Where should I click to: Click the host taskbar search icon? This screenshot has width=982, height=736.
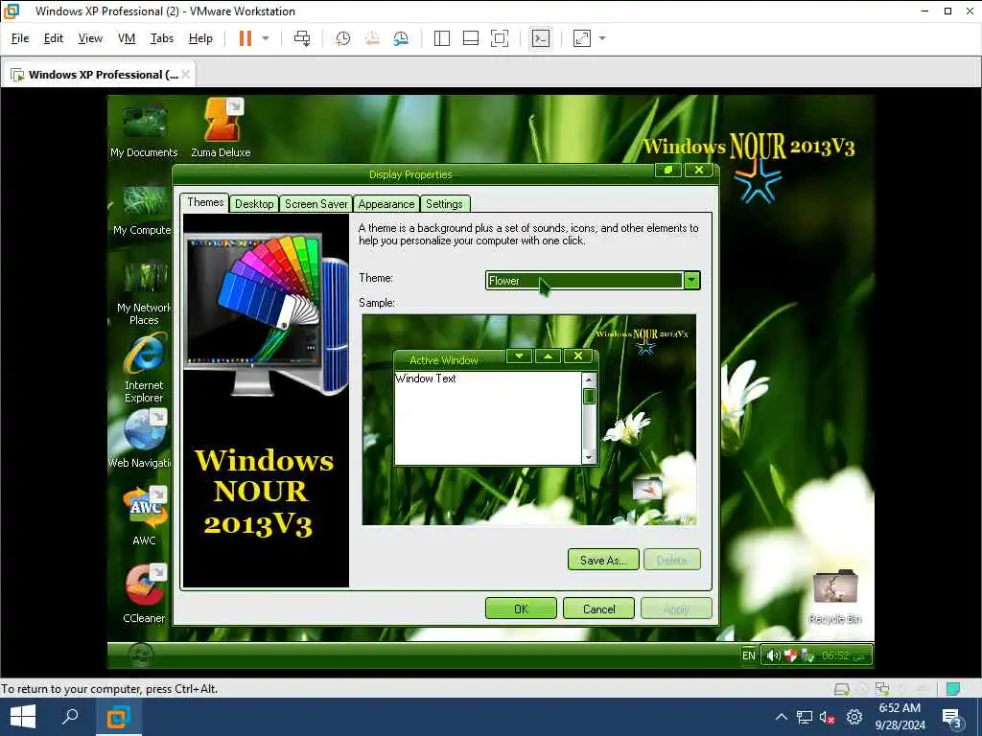70,717
